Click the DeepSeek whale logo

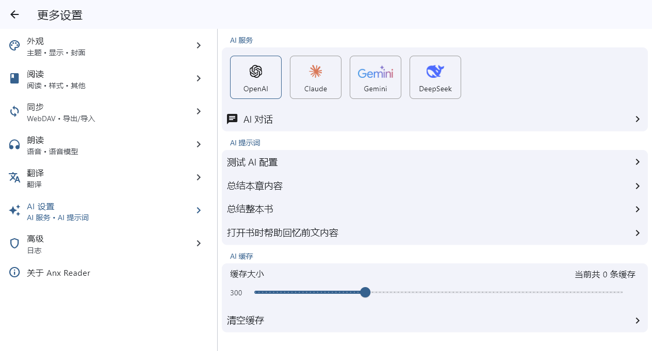click(435, 72)
